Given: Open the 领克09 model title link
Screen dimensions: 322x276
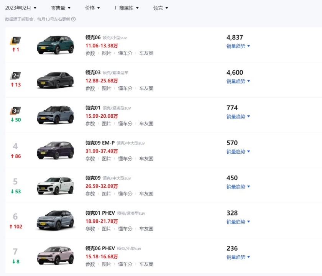Looking at the screenshot, I should point(93,178).
